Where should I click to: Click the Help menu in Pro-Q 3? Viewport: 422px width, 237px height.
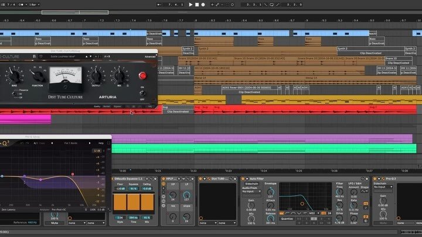[101, 143]
